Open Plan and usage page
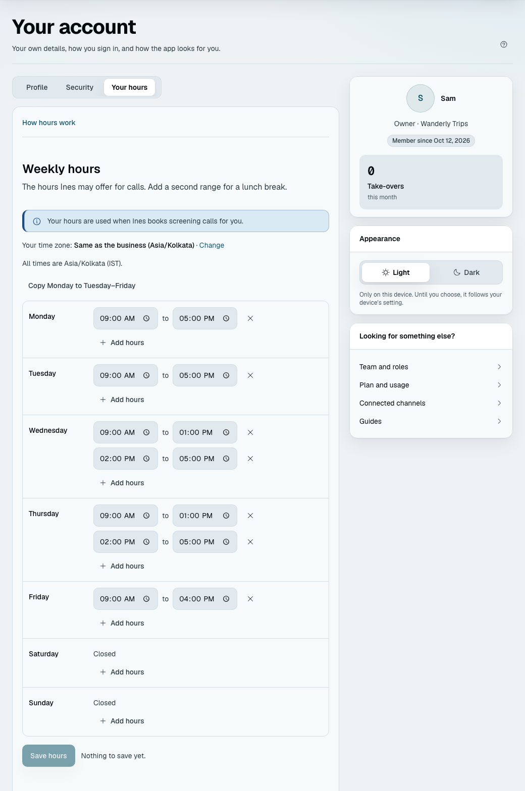525x791 pixels. 431,385
